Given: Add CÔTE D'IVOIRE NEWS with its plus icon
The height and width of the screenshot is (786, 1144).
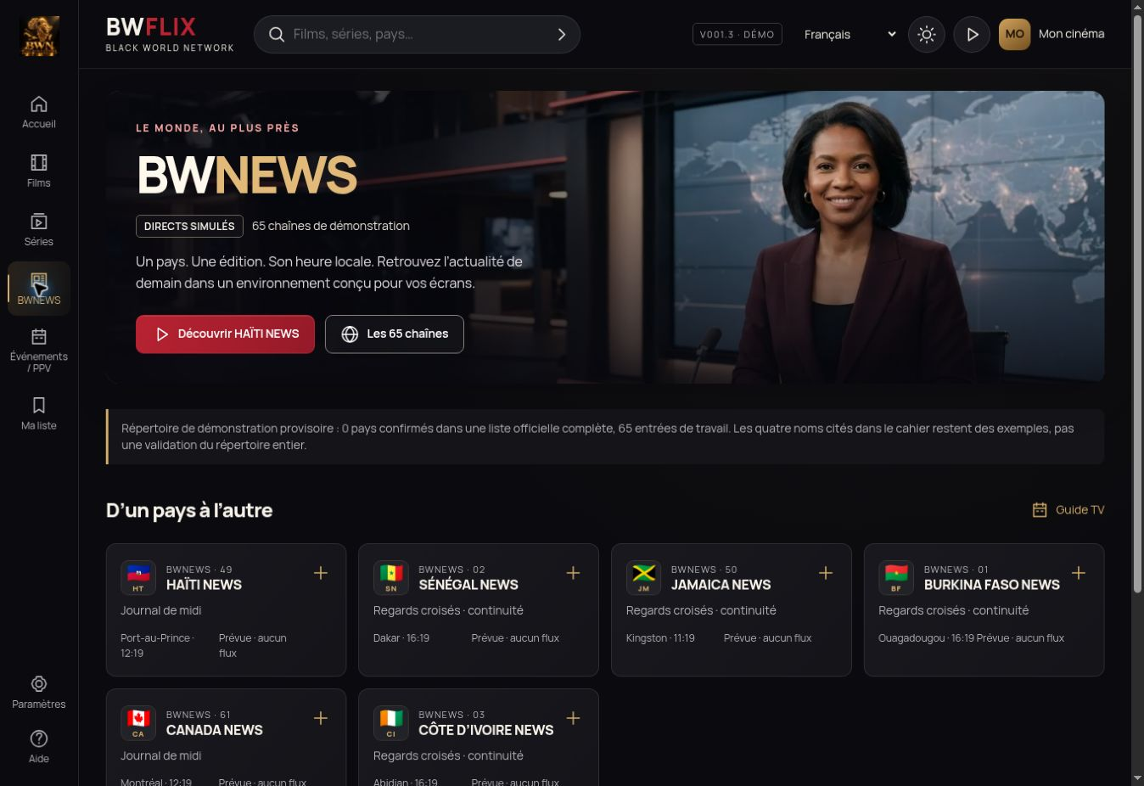Looking at the screenshot, I should 574,718.
